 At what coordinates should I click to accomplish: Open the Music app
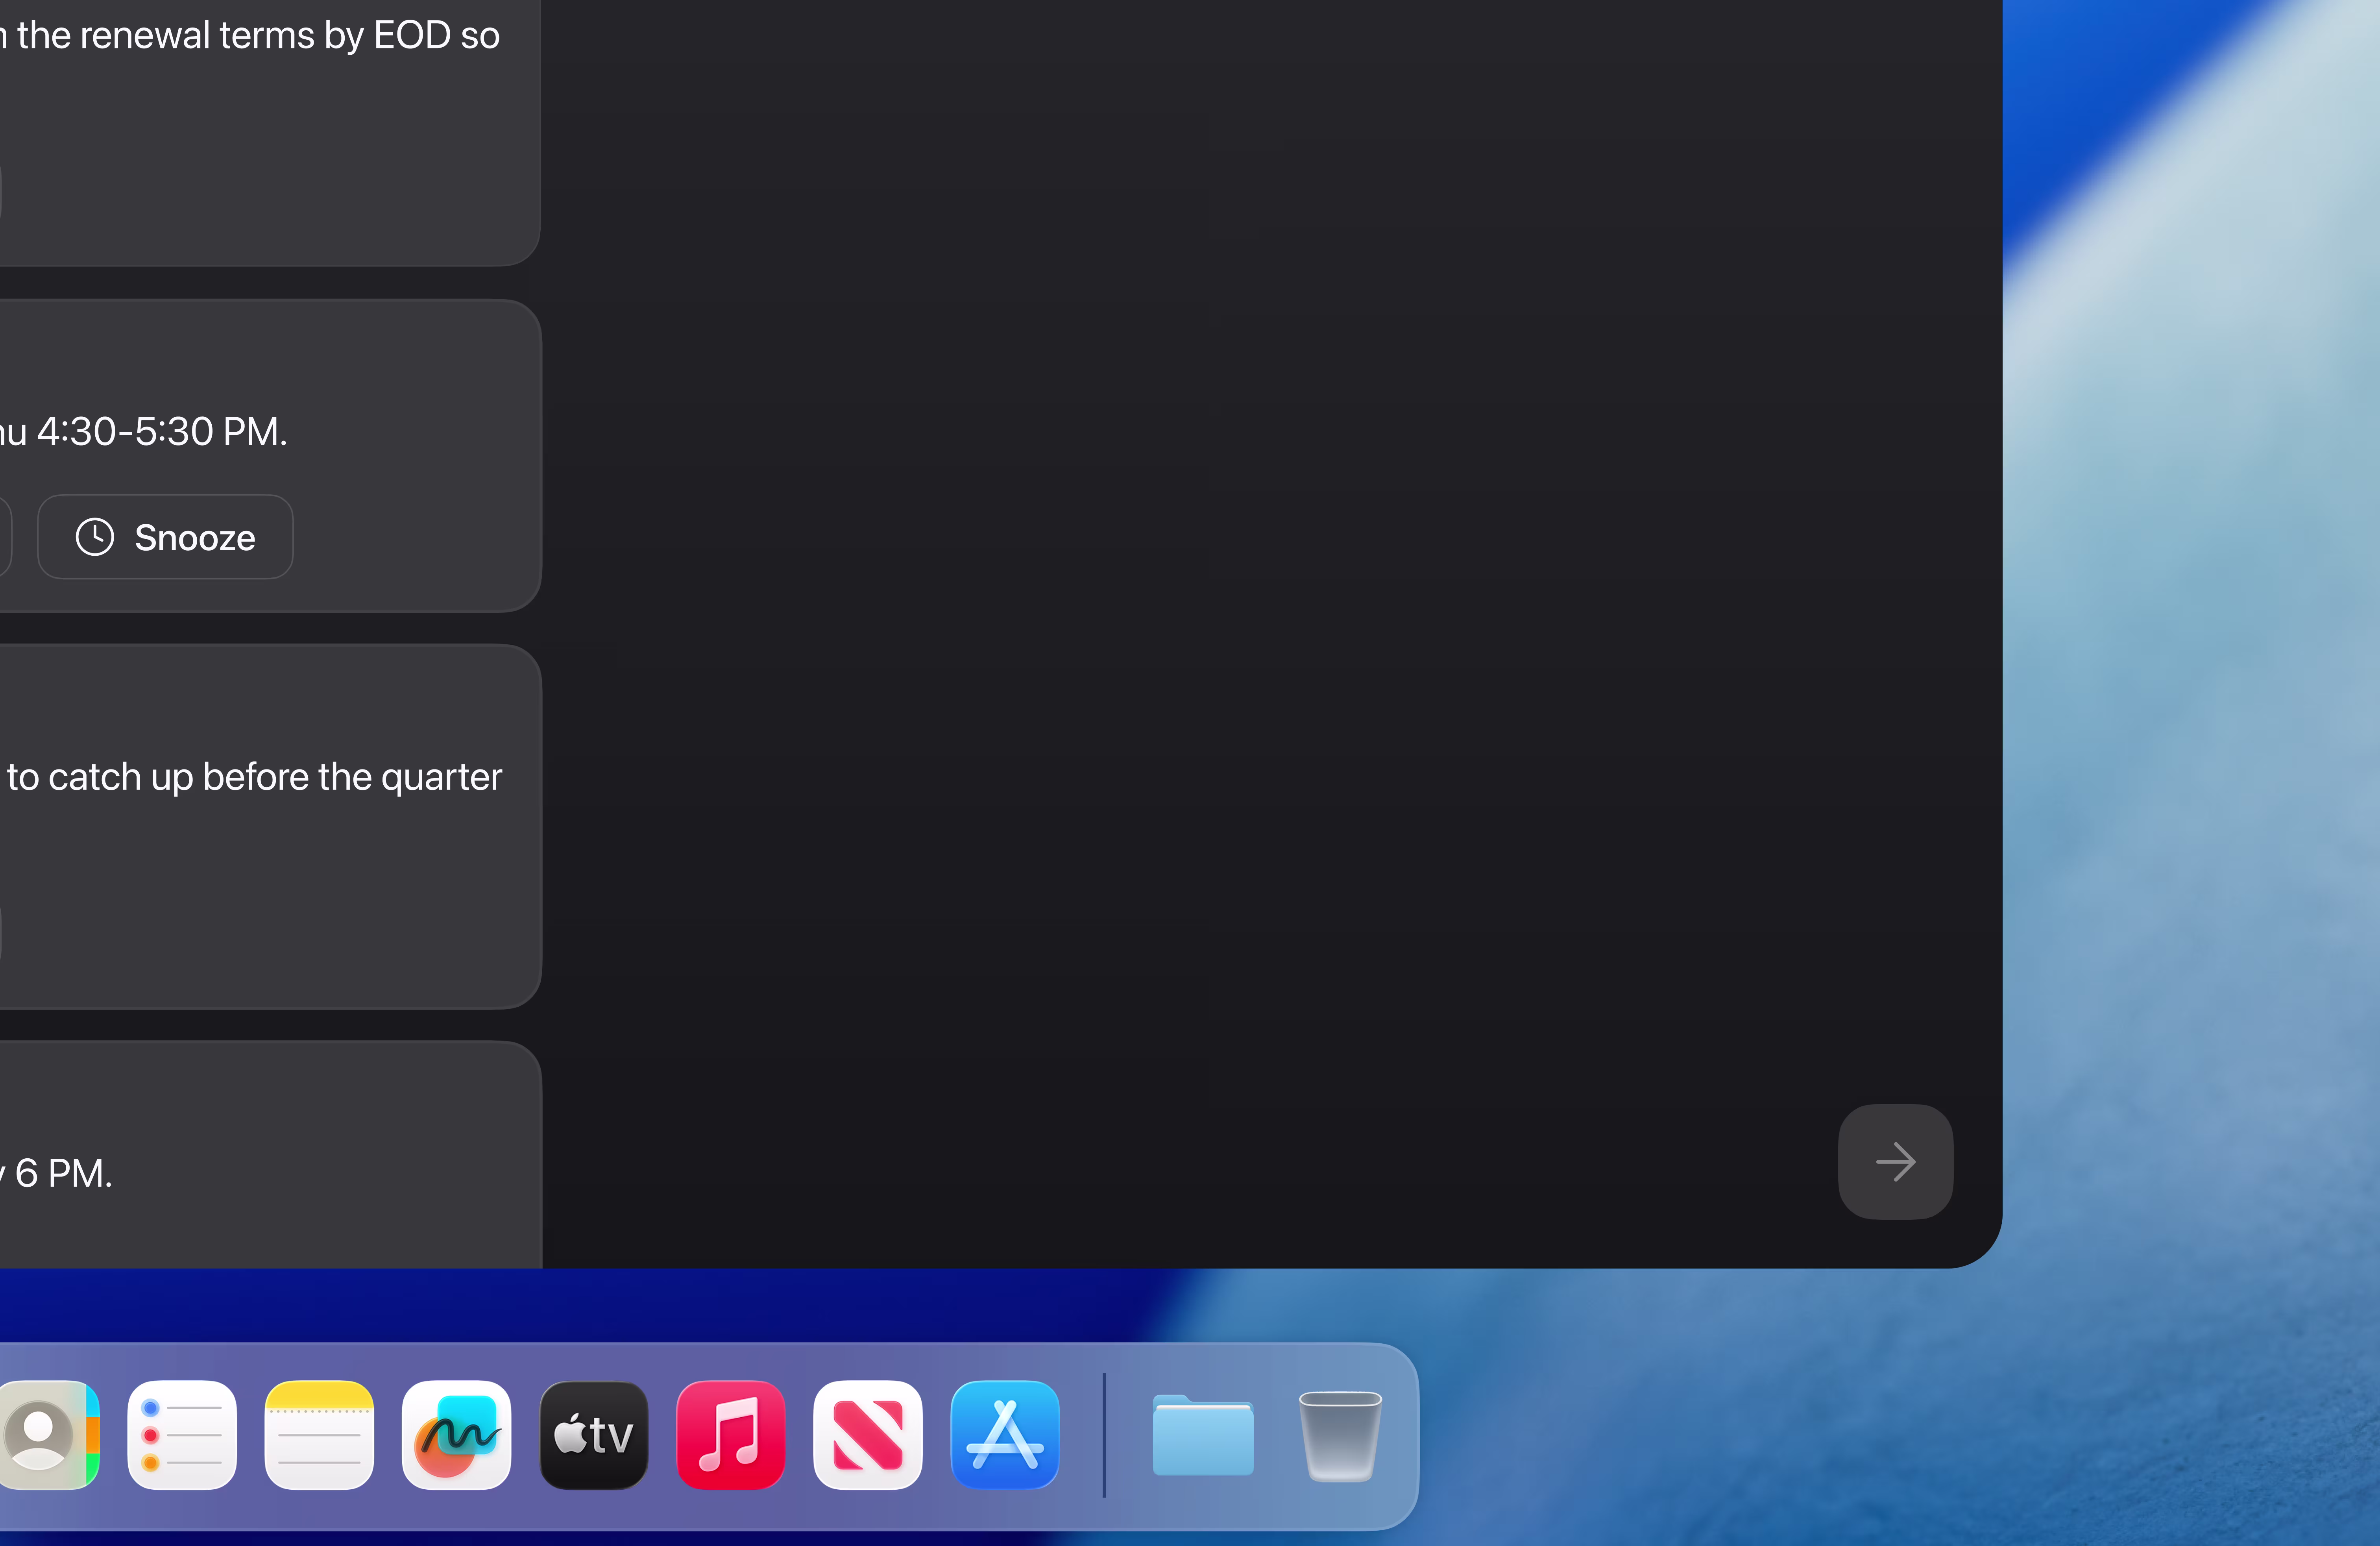(731, 1435)
